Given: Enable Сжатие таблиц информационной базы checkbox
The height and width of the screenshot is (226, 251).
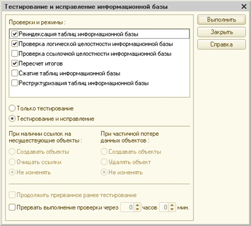Looking at the screenshot, I should (x=15, y=73).
